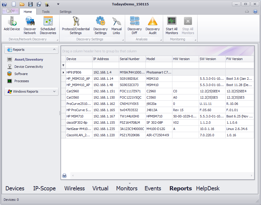261x205 pixels.
Task: Collapse the ribbon with the up chevron
Action: (x=247, y=11)
